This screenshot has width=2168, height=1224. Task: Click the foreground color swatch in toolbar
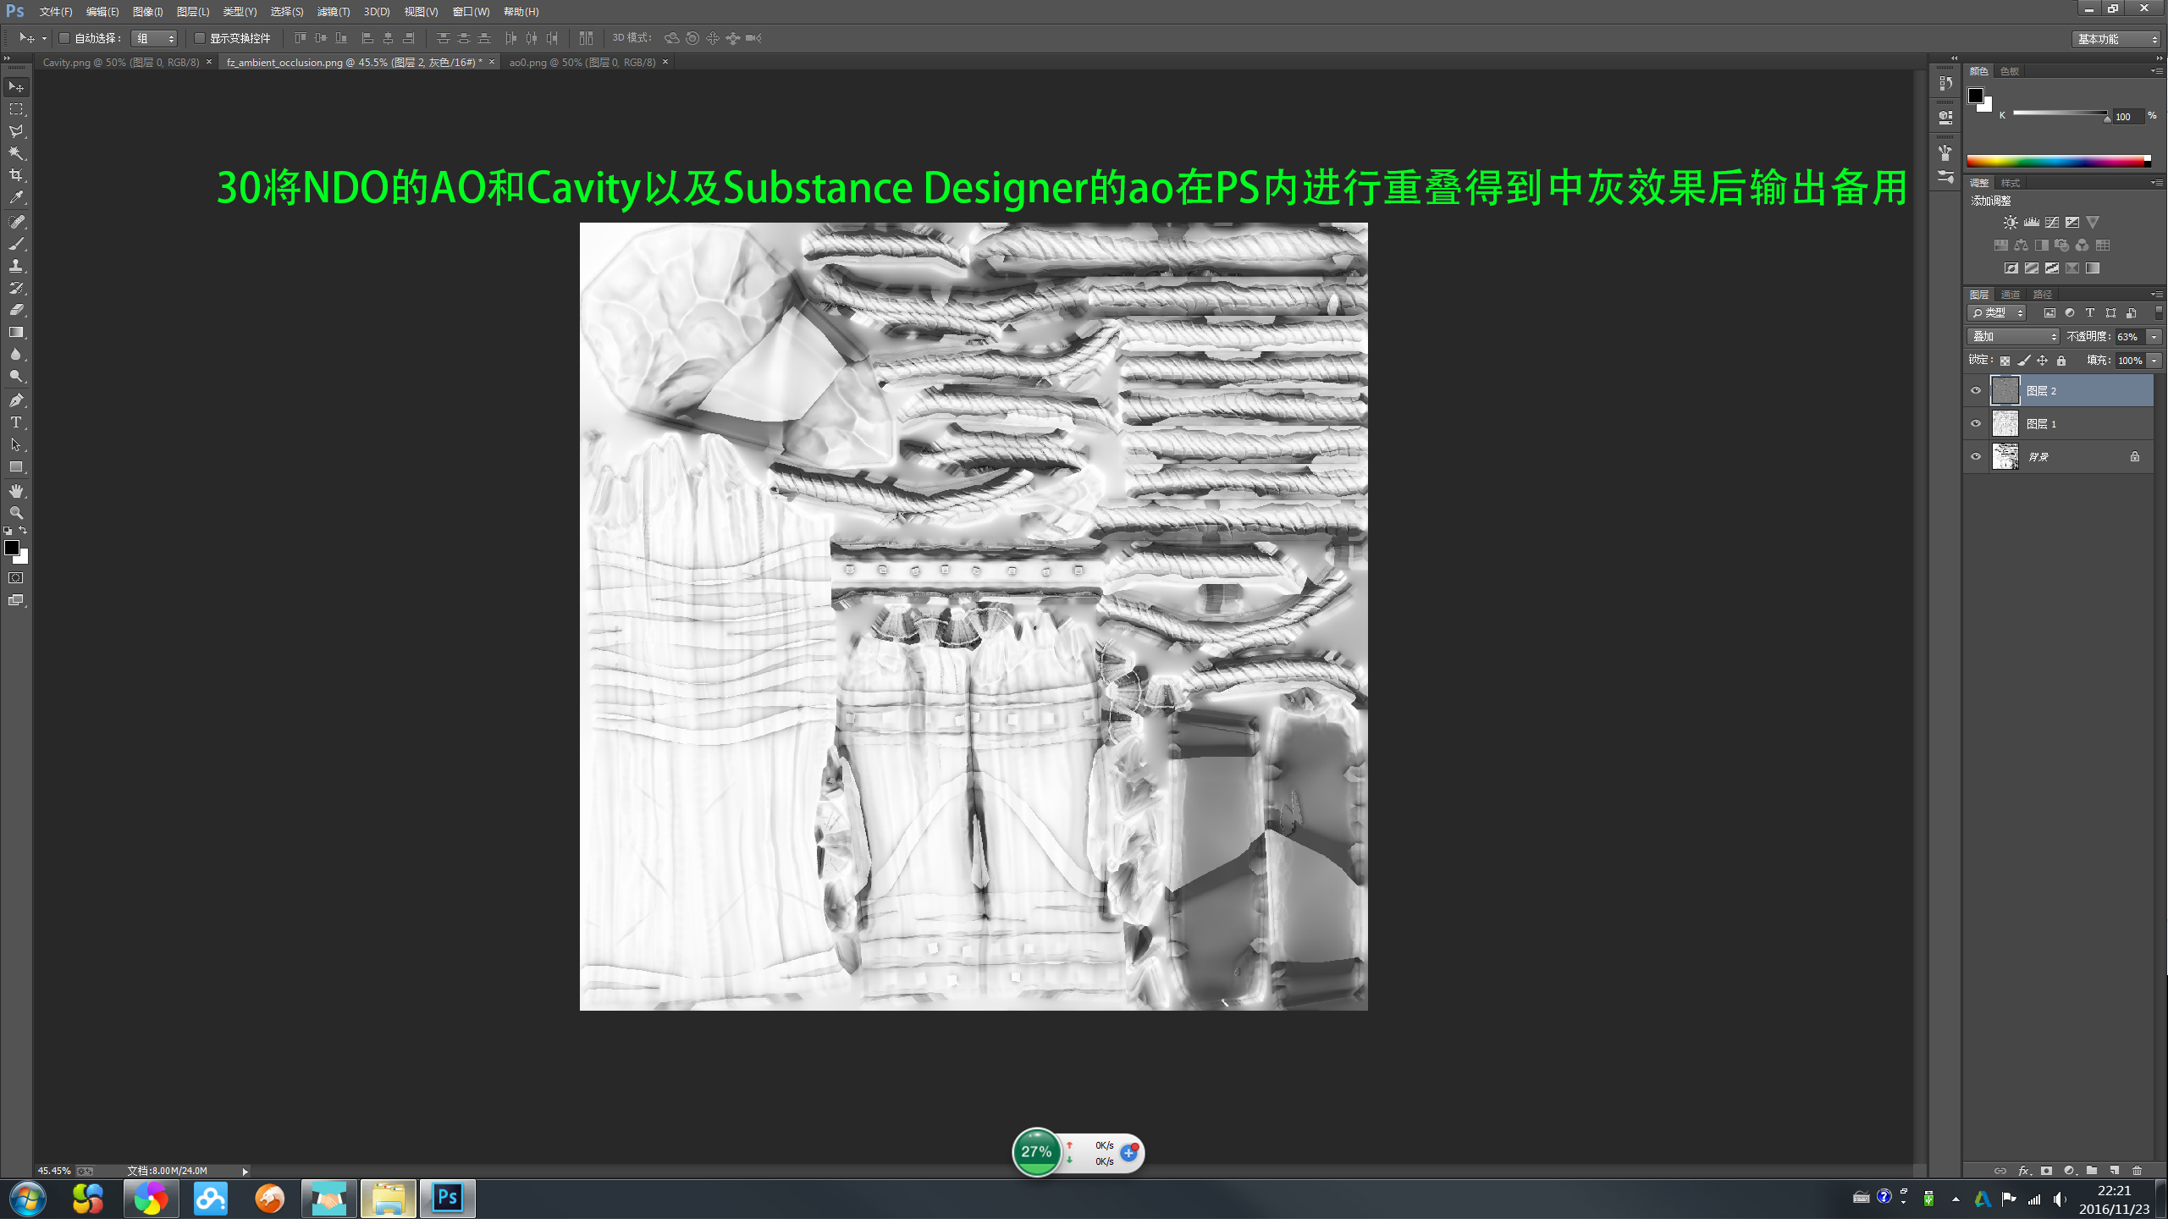pyautogui.click(x=12, y=549)
